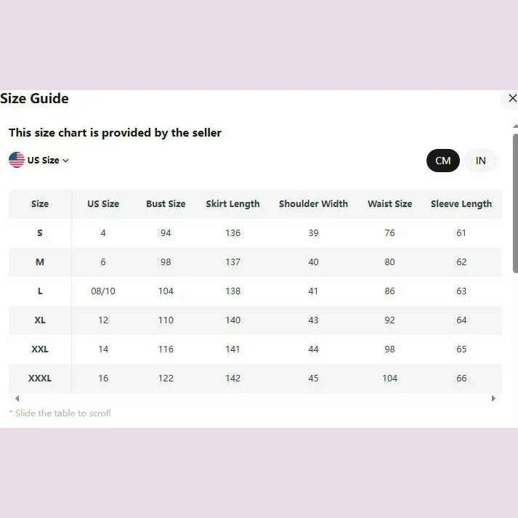This screenshot has height=518, width=518.
Task: Click the Sleeve Length column header
Action: click(461, 204)
